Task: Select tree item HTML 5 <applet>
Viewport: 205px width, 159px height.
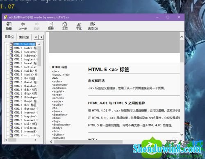Action: click(25, 59)
